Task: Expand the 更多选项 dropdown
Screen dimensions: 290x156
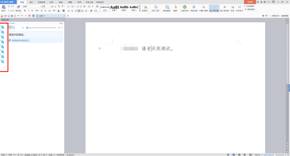Action: [250, 9]
